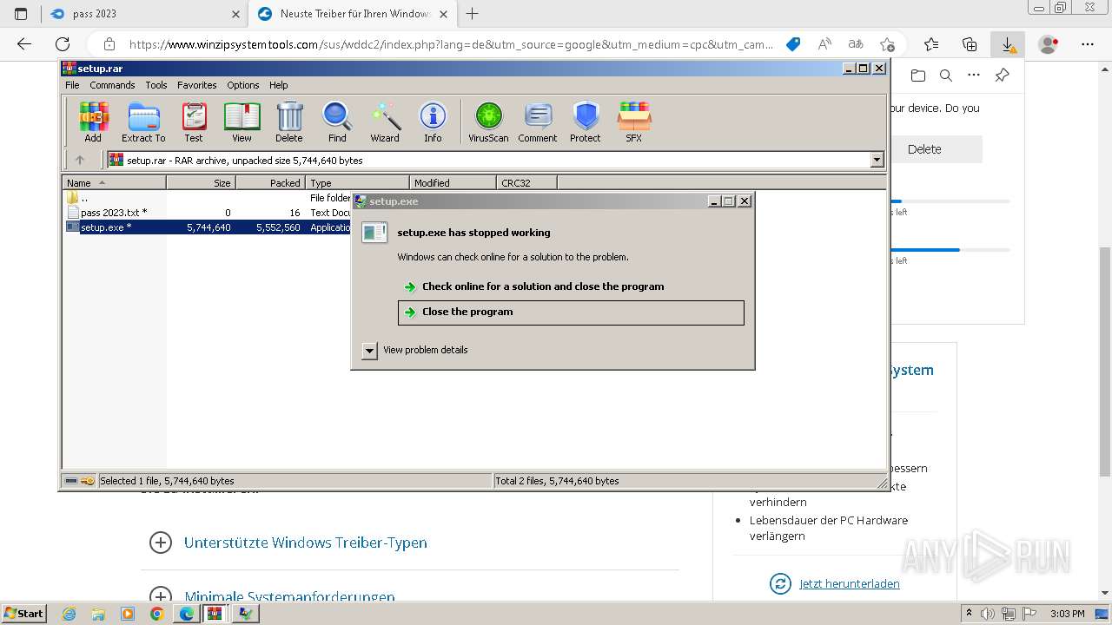Pin the Downloads panel
This screenshot has height=625, width=1112.
click(x=1002, y=76)
